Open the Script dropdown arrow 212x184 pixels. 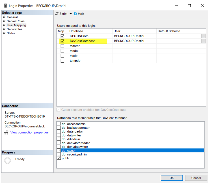(x=71, y=14)
